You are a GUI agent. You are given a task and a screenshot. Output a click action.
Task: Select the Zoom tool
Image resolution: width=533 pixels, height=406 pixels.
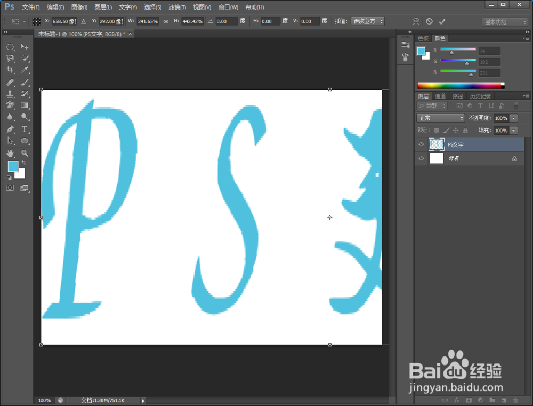(x=25, y=153)
